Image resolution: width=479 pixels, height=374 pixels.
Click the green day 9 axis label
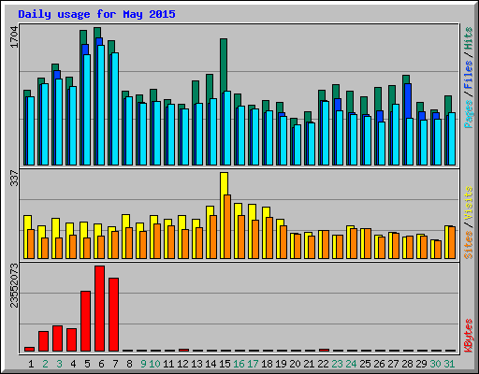pyautogui.click(x=143, y=364)
